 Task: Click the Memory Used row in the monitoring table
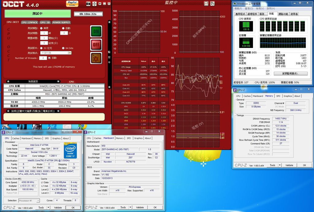click(x=141, y=71)
